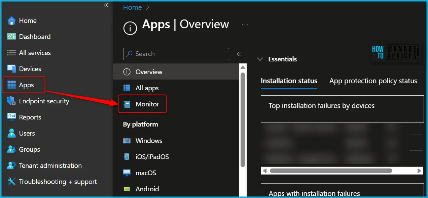Click the Endpoint security shield icon
The width and height of the screenshot is (428, 198).
click(x=11, y=101)
